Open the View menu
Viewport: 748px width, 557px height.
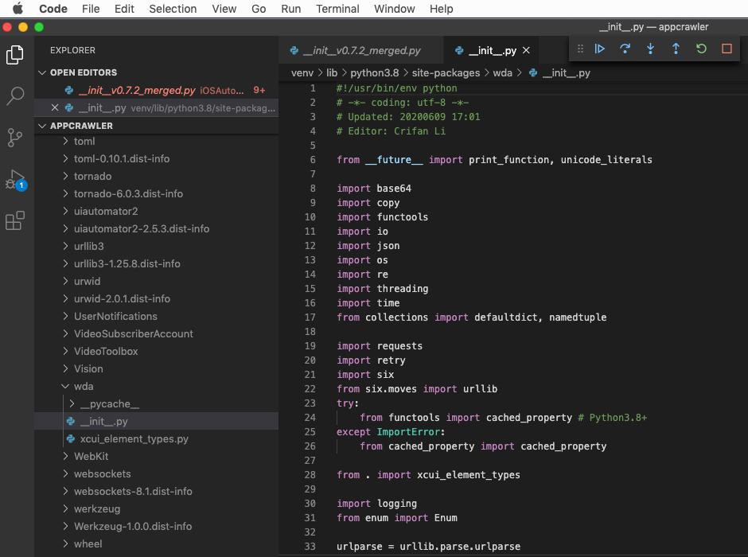point(224,9)
